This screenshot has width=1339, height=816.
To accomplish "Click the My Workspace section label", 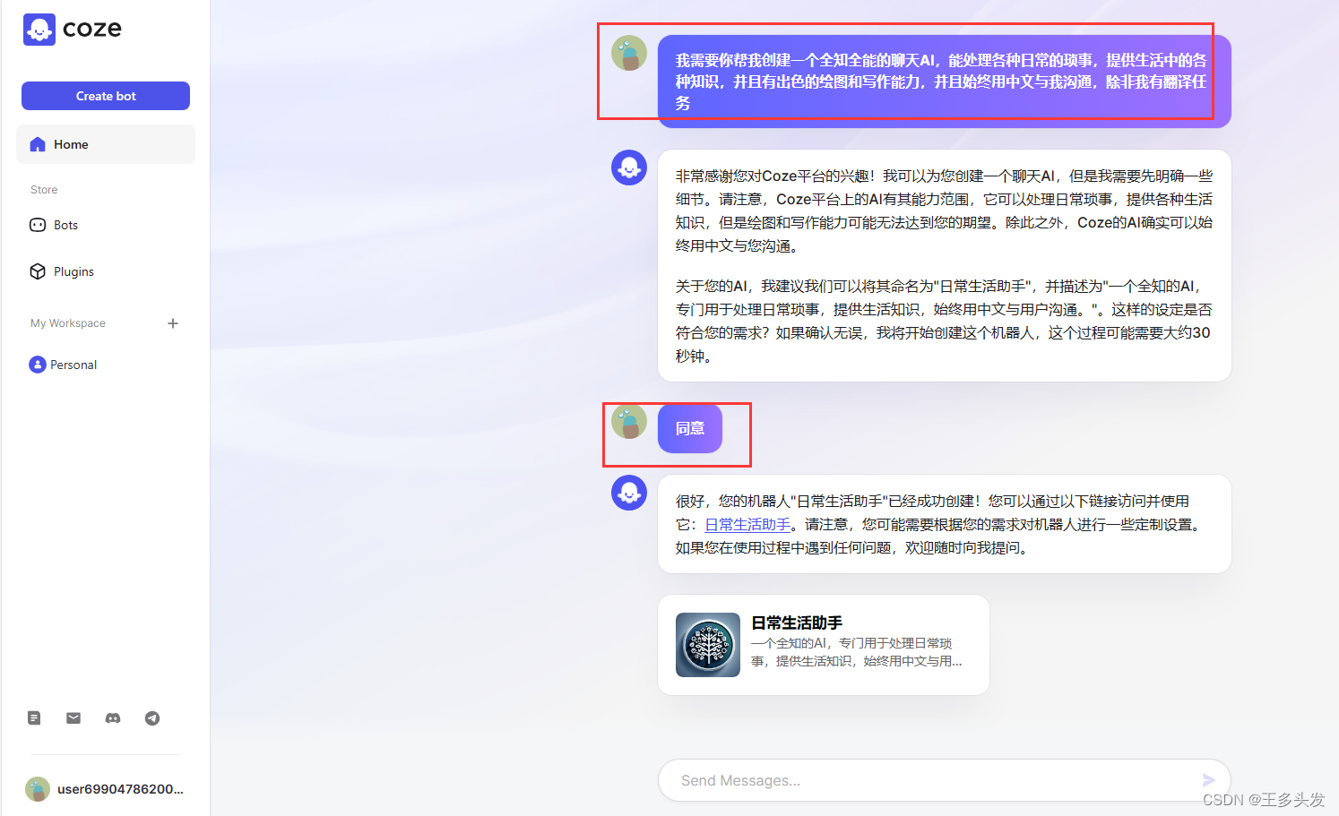I will point(68,323).
